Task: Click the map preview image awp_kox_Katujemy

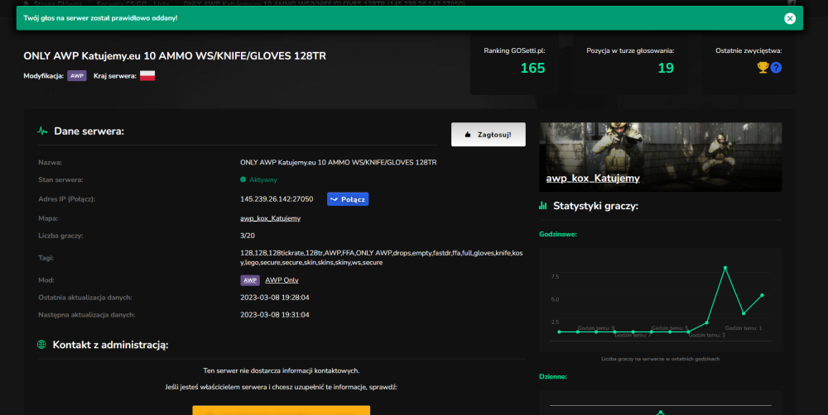Action: [660, 157]
